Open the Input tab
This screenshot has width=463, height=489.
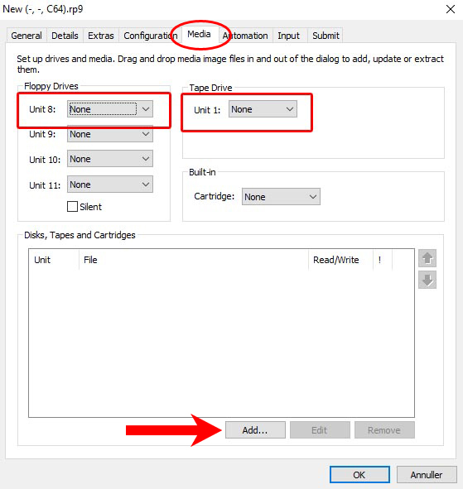pyautogui.click(x=289, y=36)
